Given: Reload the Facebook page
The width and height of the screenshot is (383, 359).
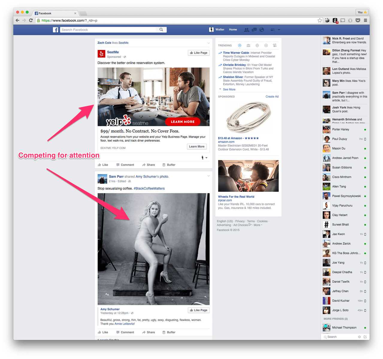Looking at the screenshot, I should pyautogui.click(x=31, y=20).
